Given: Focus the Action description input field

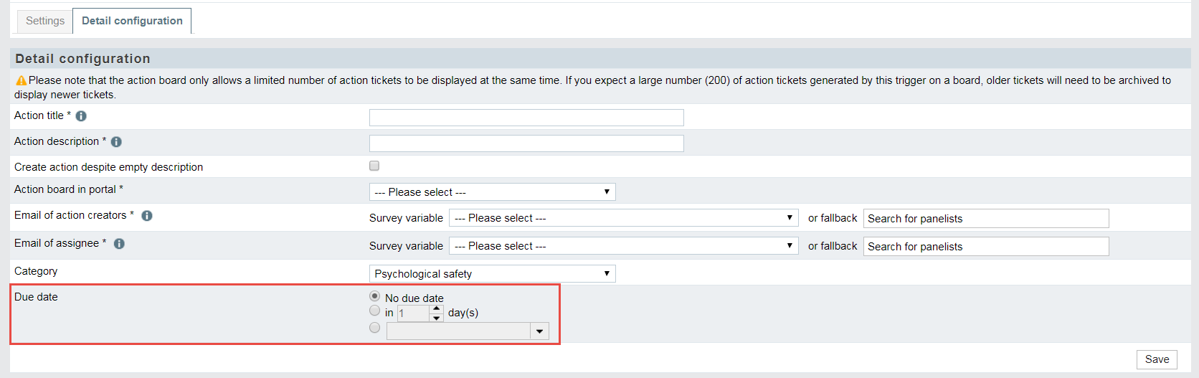Looking at the screenshot, I should tap(526, 143).
